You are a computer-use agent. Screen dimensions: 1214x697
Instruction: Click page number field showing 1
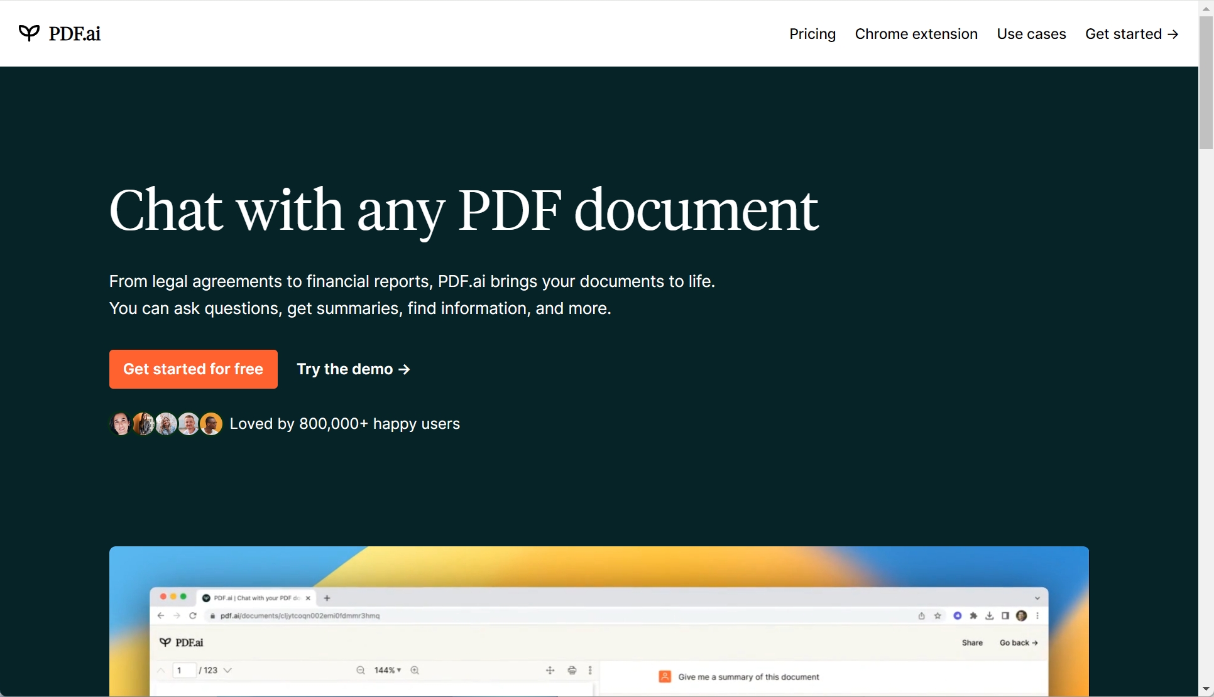[184, 671]
